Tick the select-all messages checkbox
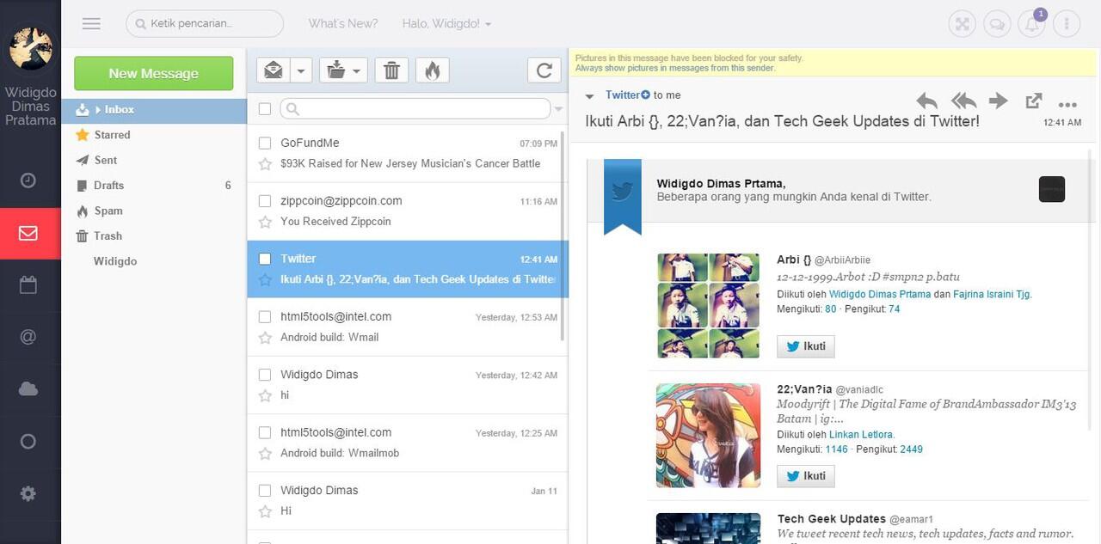 tap(265, 108)
